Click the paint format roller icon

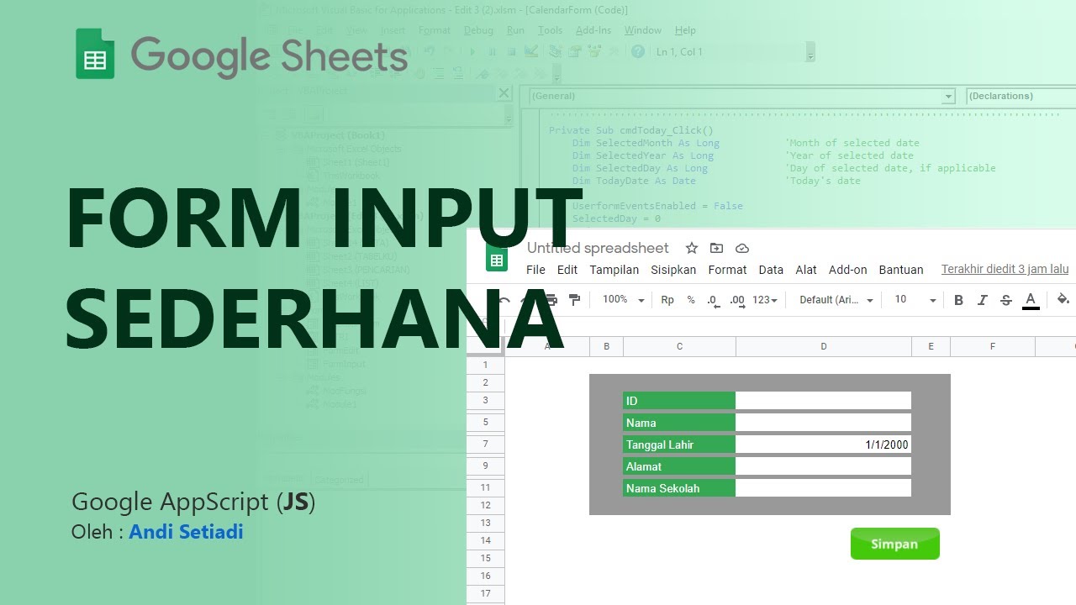pyautogui.click(x=575, y=300)
